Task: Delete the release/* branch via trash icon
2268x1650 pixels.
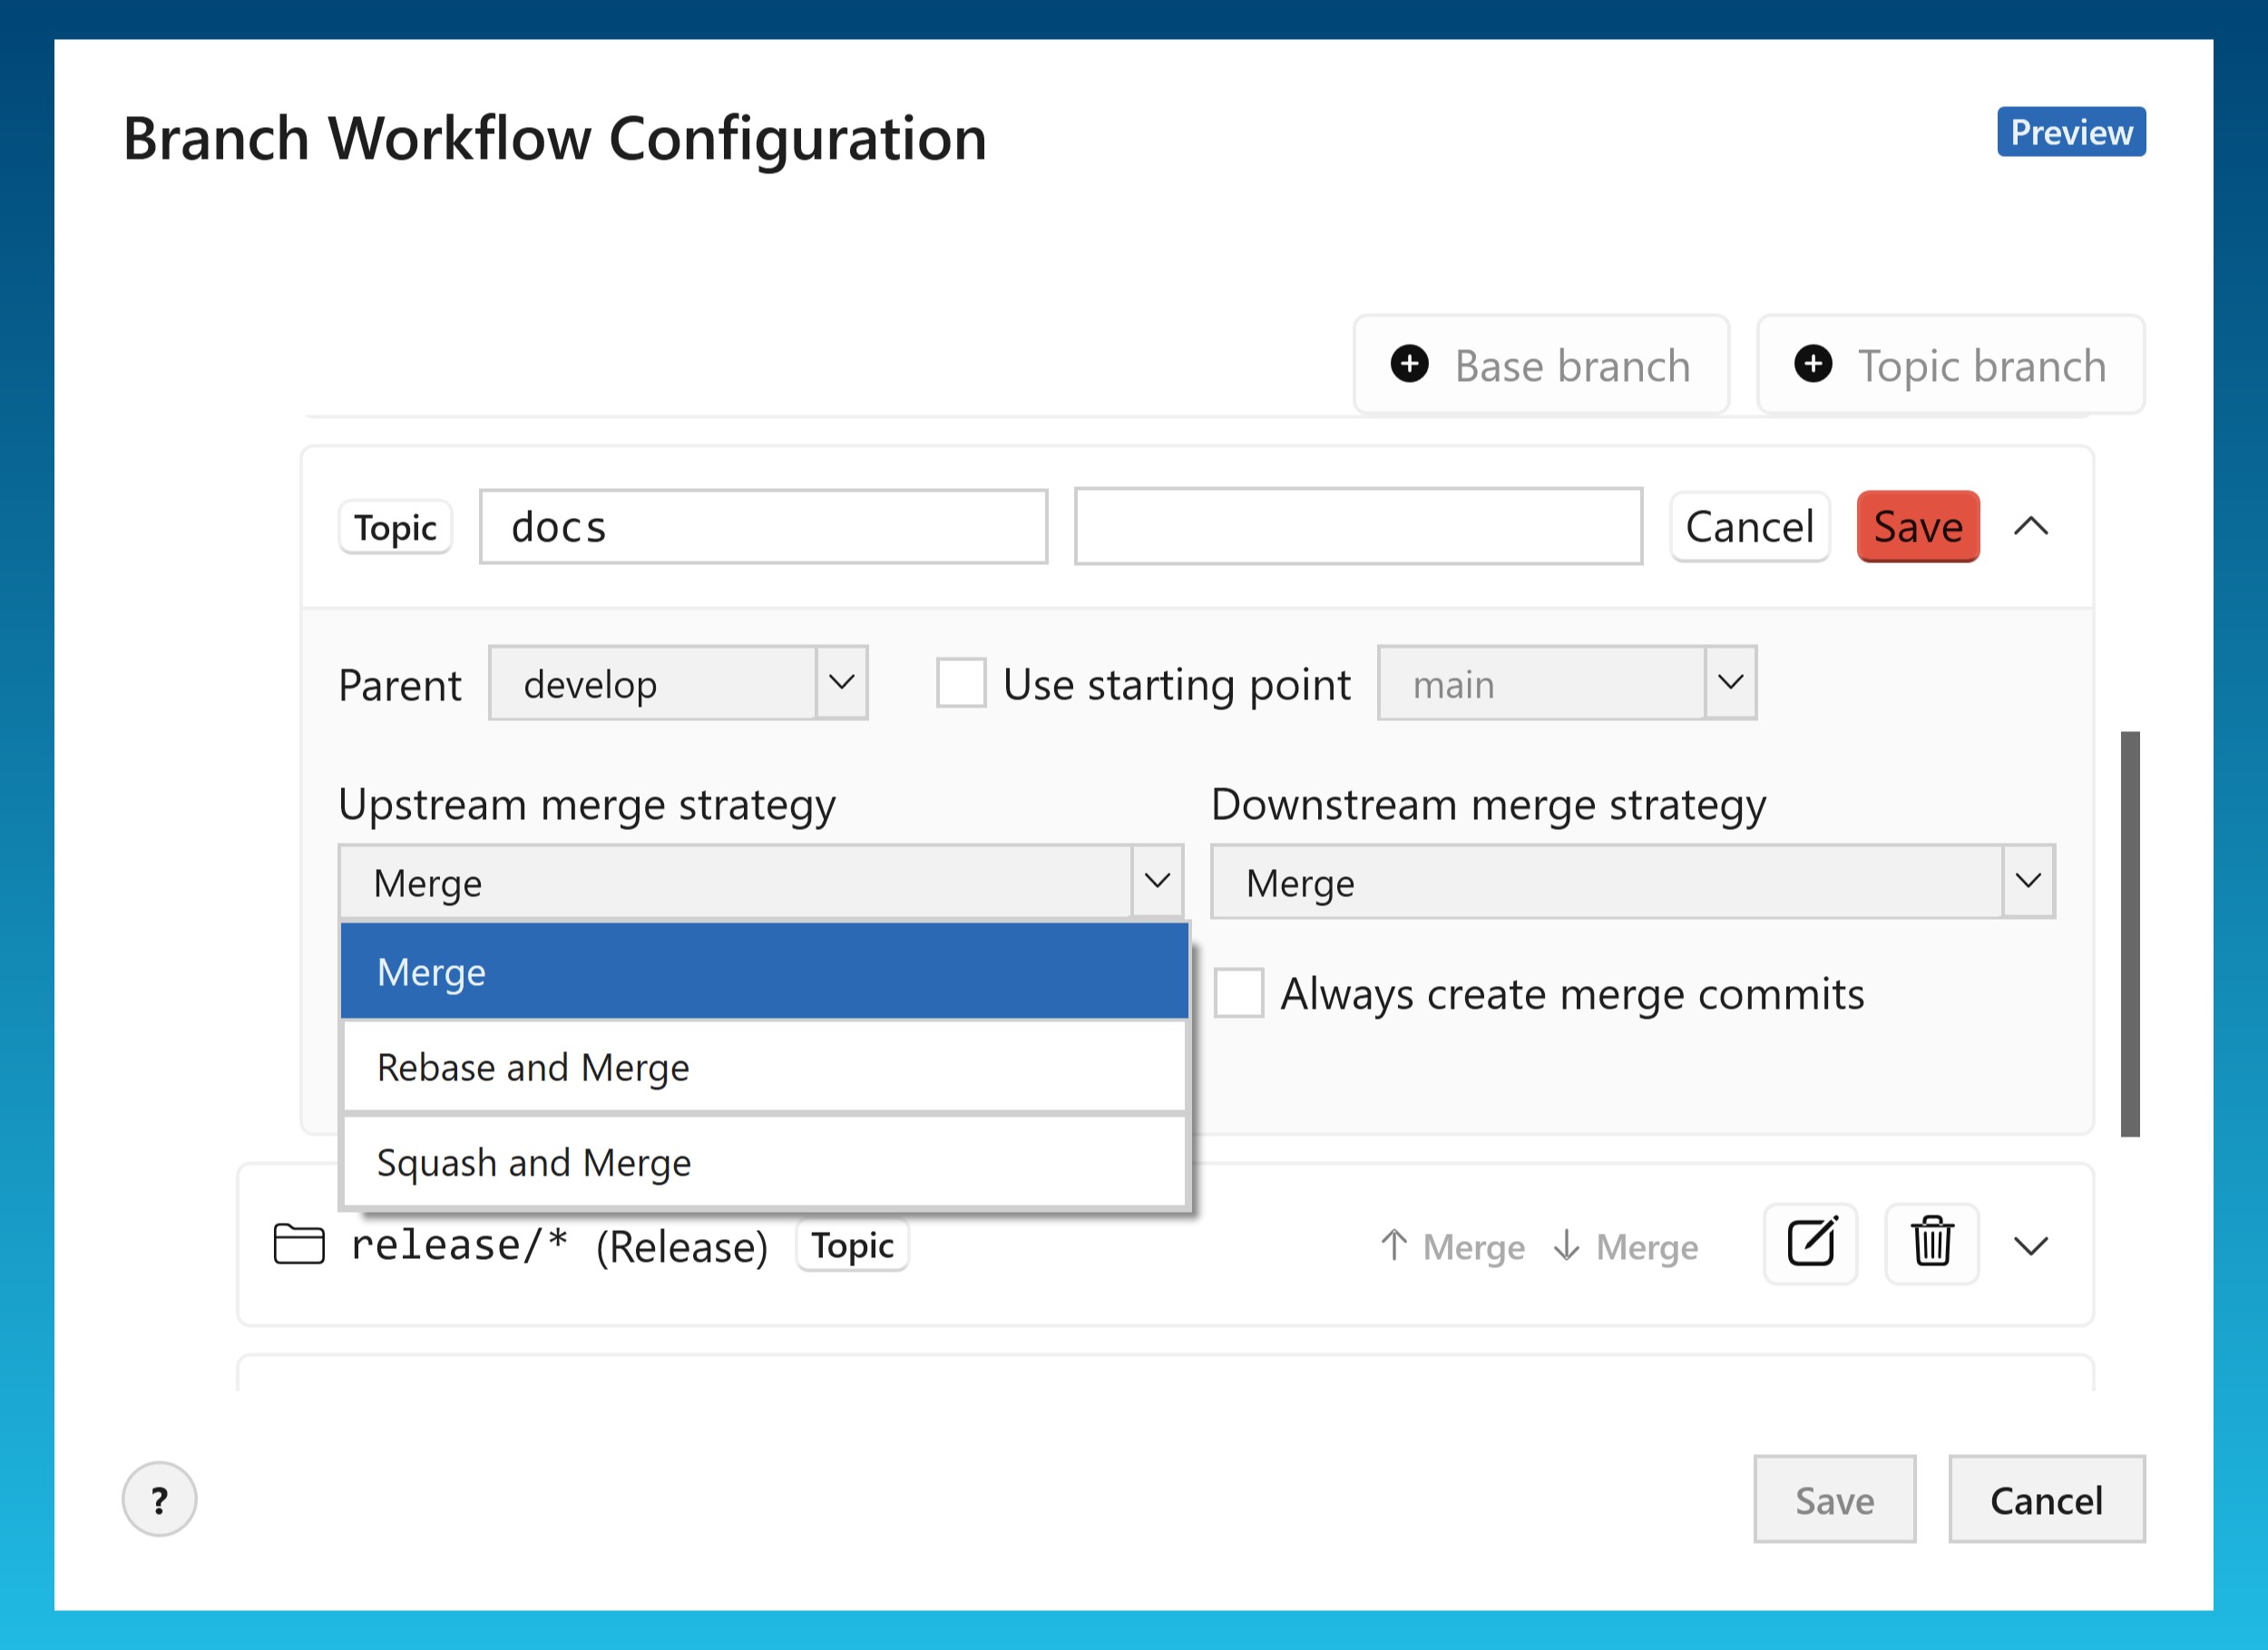Action: pyautogui.click(x=1931, y=1244)
